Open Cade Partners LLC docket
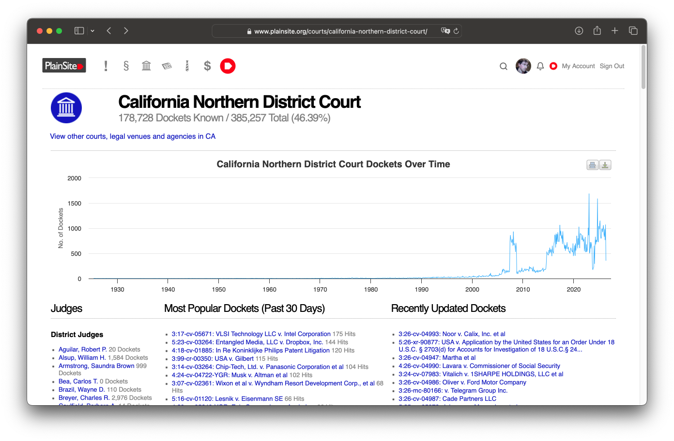Image resolution: width=674 pixels, height=441 pixels. [x=447, y=399]
